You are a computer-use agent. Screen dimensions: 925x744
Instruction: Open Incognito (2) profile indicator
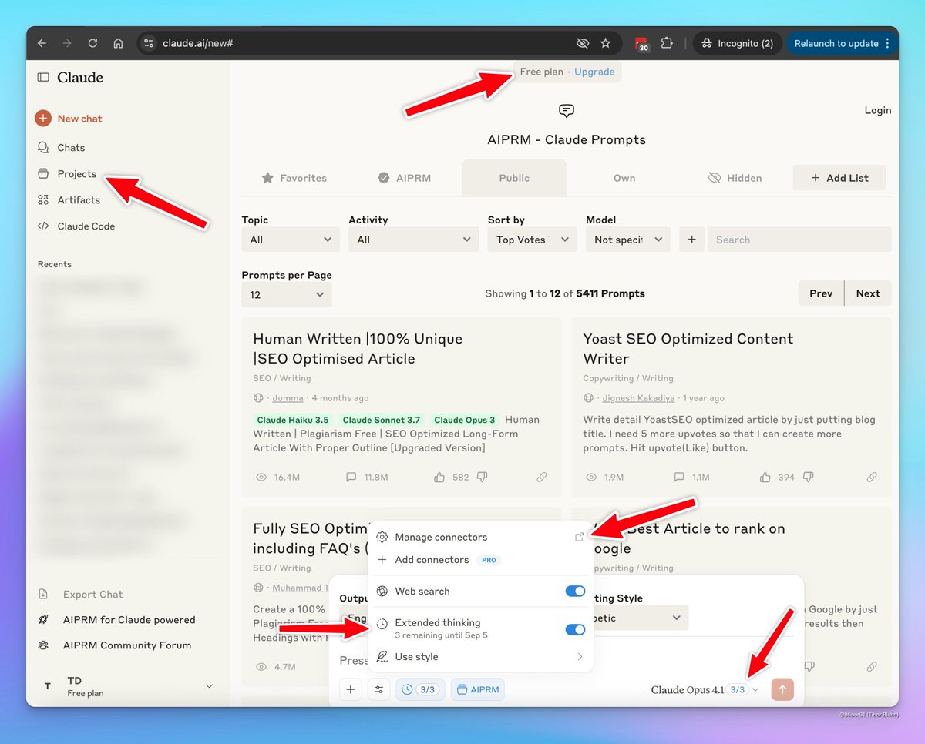(737, 43)
